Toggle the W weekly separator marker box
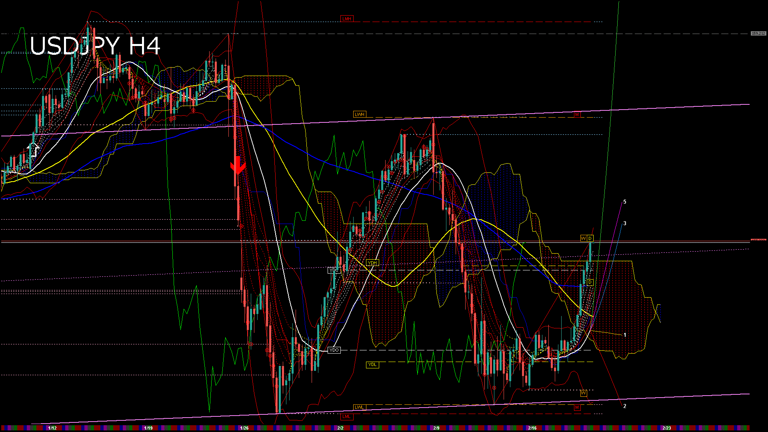 [x=583, y=238]
